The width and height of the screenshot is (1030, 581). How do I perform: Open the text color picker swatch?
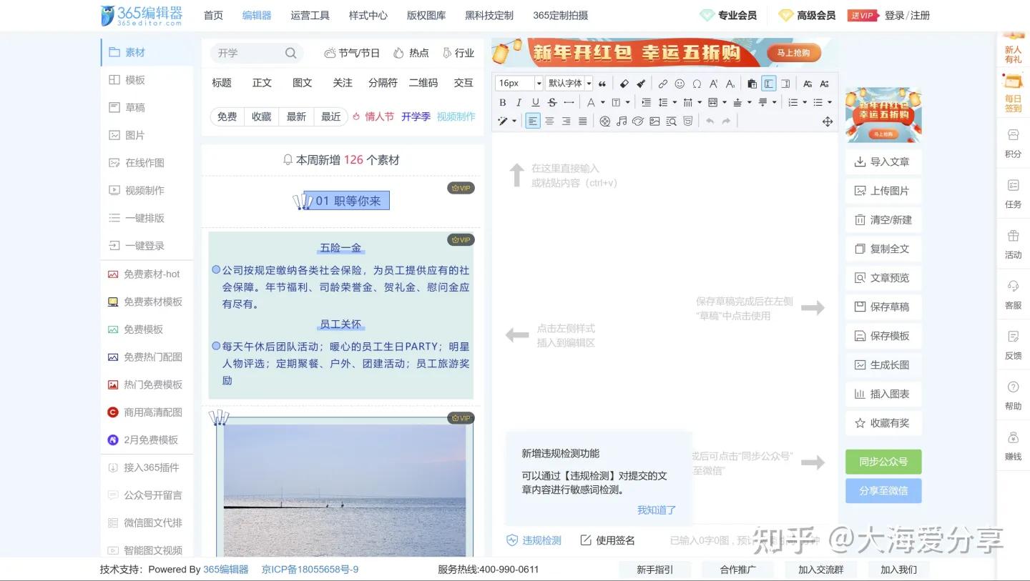coord(591,102)
